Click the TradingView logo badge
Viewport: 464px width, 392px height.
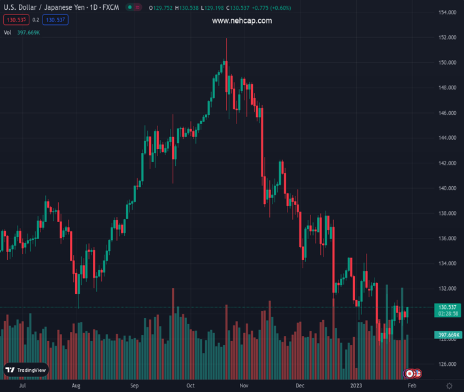pos(26,370)
